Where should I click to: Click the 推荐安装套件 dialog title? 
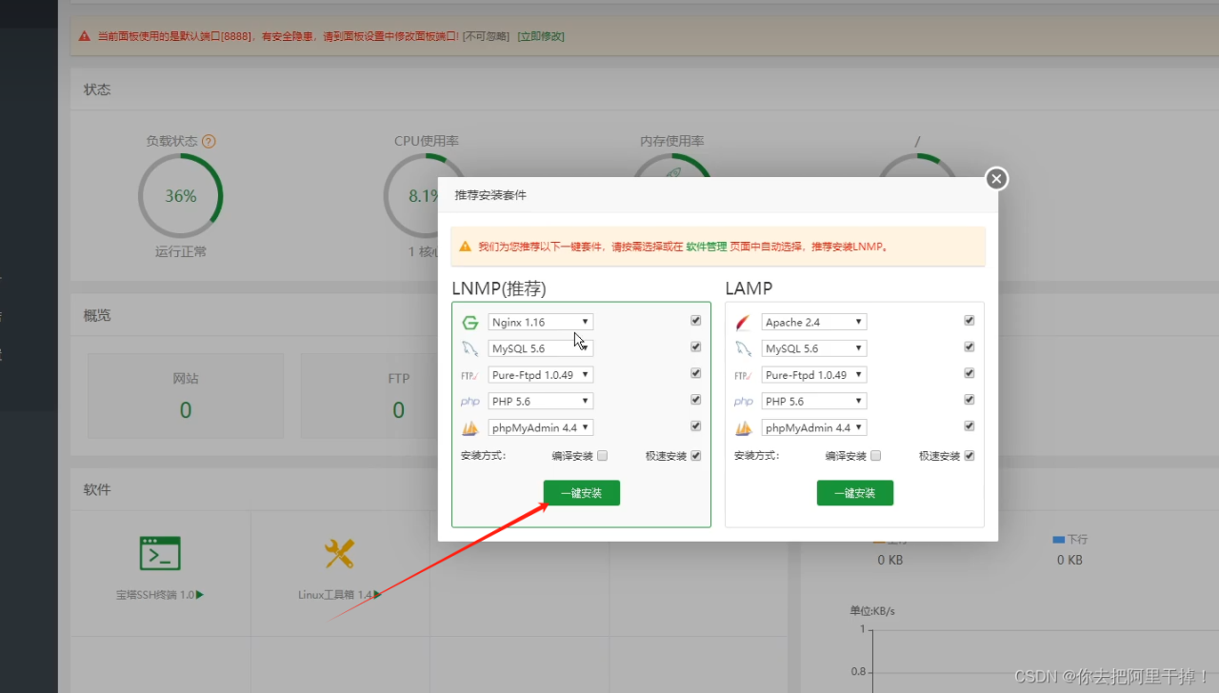(x=490, y=195)
